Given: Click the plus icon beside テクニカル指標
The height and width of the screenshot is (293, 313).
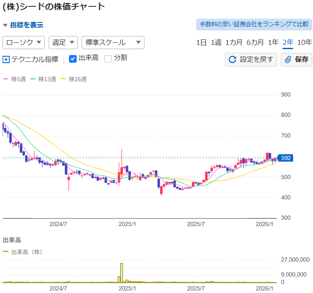Looking at the screenshot, I should pos(6,60).
